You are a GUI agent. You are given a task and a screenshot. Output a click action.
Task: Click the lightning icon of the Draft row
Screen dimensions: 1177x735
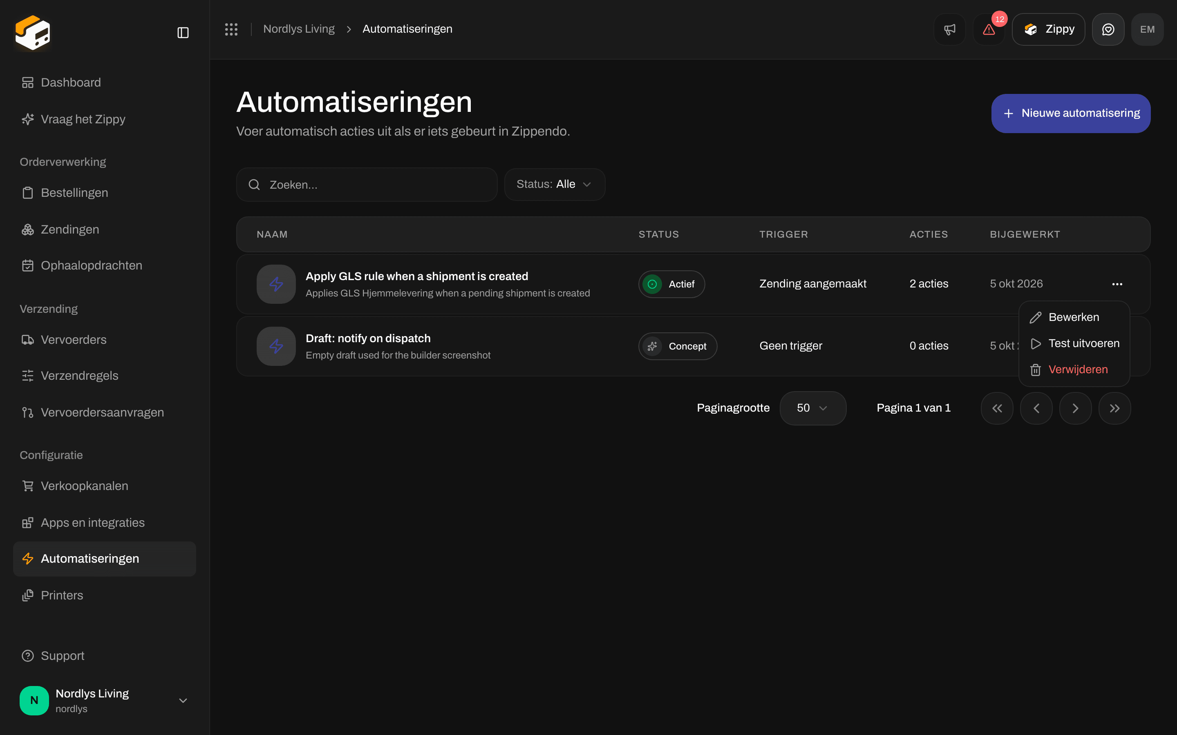coord(276,346)
